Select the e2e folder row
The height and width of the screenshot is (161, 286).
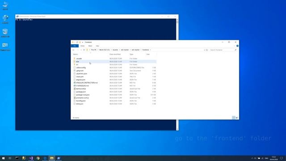[x=114, y=62]
